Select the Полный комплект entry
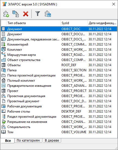The image size is (118, 150). (x=59, y=81)
